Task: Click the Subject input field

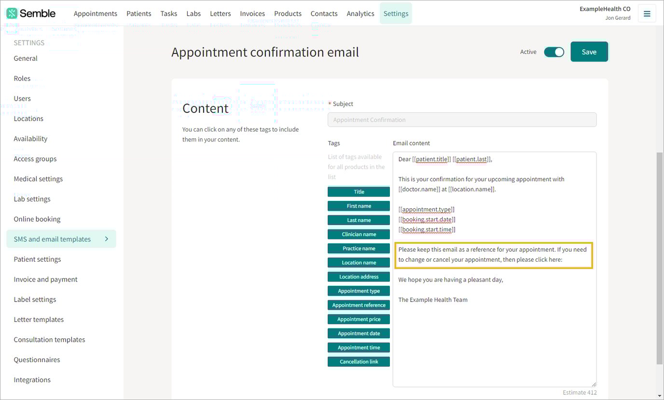Action: point(462,120)
